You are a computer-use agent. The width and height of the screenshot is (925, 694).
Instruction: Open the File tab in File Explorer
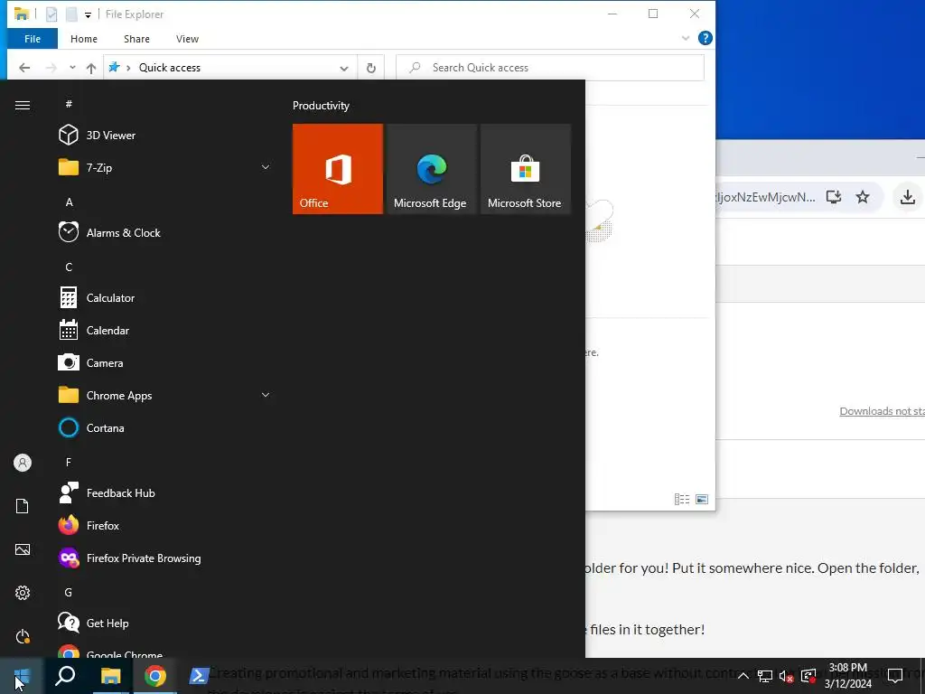tap(33, 39)
